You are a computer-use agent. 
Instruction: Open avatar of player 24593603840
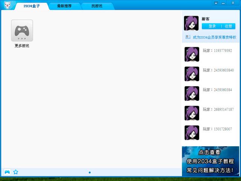tap(192, 74)
